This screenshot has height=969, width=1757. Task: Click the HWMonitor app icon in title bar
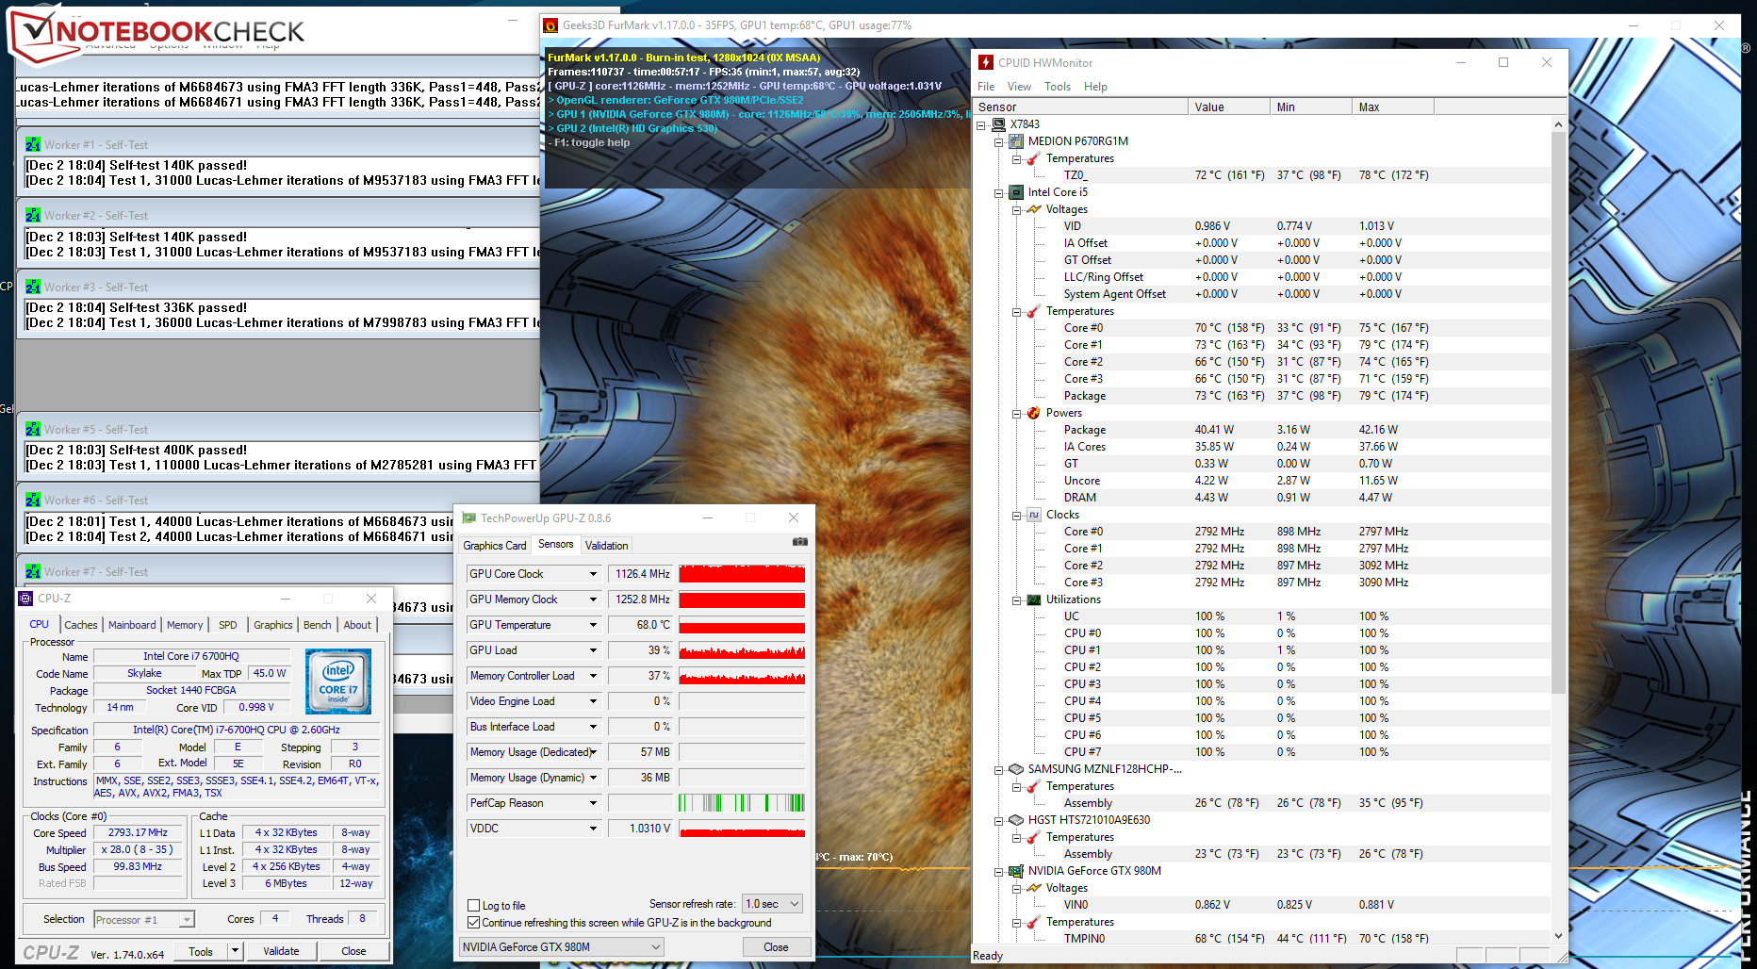(x=986, y=62)
